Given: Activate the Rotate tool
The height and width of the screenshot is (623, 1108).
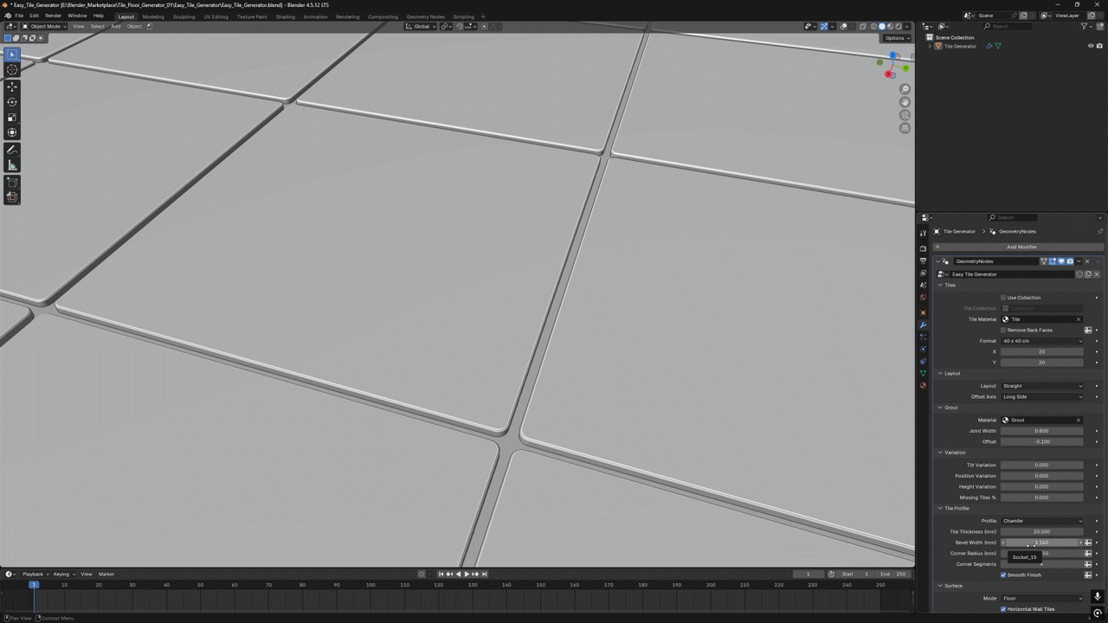Looking at the screenshot, I should click(x=12, y=102).
